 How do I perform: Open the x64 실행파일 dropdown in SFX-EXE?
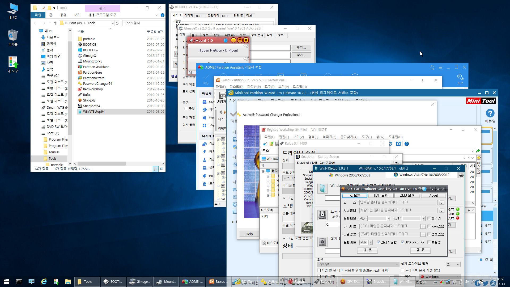[x=423, y=218]
